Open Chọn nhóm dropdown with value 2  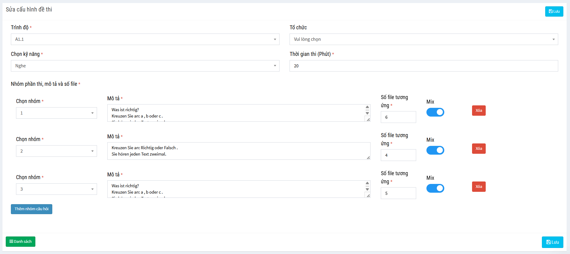click(x=57, y=151)
